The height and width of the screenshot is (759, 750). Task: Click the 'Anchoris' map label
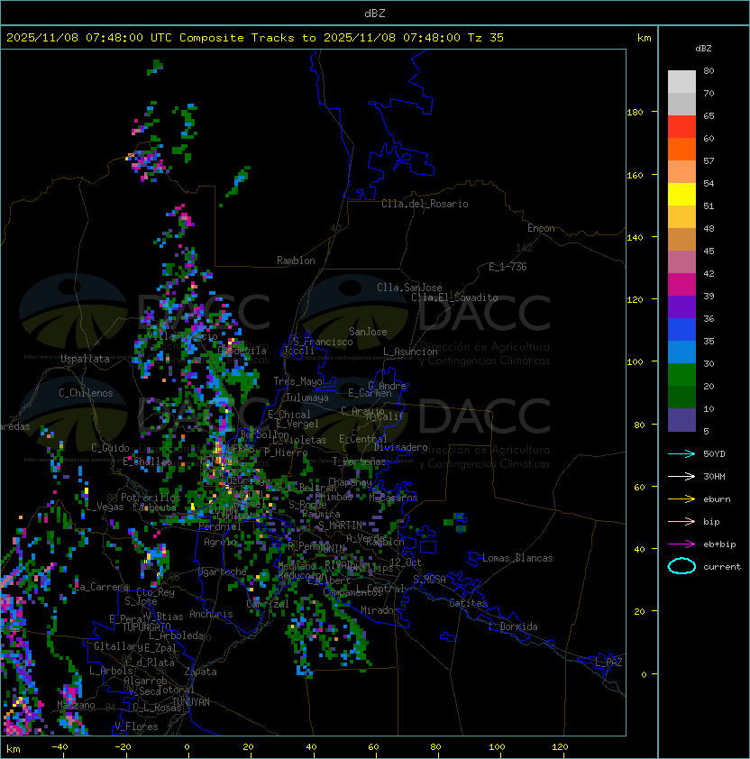point(211,614)
